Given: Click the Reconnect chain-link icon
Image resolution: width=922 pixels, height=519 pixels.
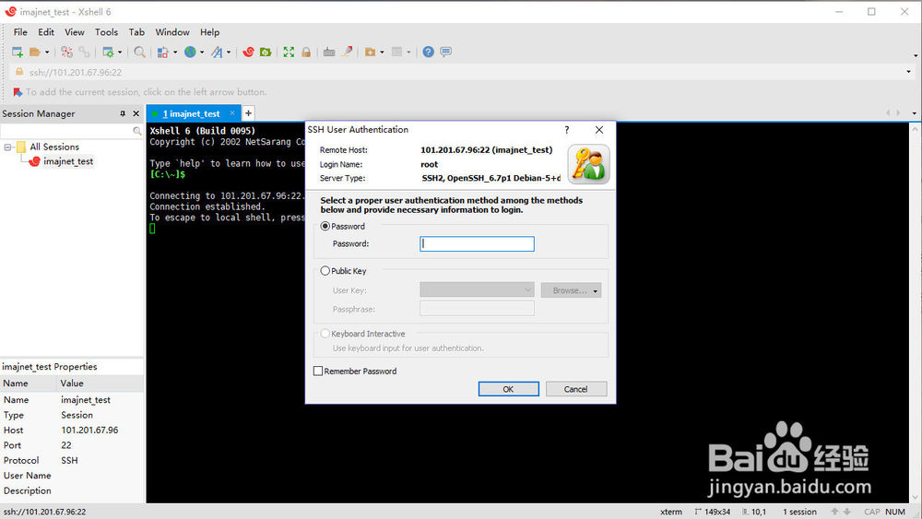Looking at the screenshot, I should point(84,53).
